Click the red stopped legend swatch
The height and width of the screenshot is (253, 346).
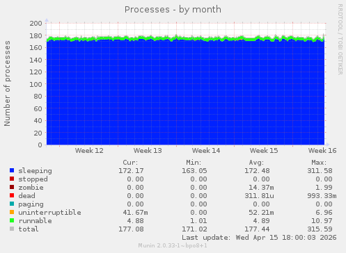click(12, 179)
